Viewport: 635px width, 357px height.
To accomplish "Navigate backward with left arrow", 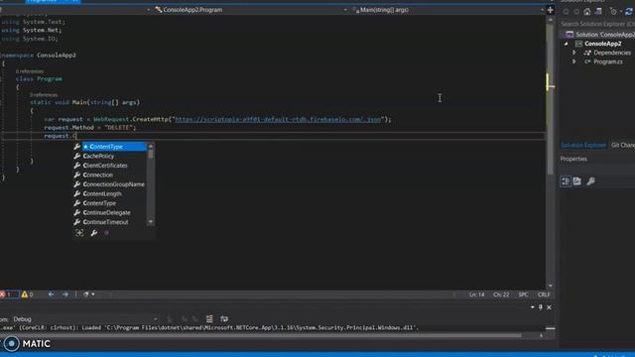I will [x=51, y=295].
